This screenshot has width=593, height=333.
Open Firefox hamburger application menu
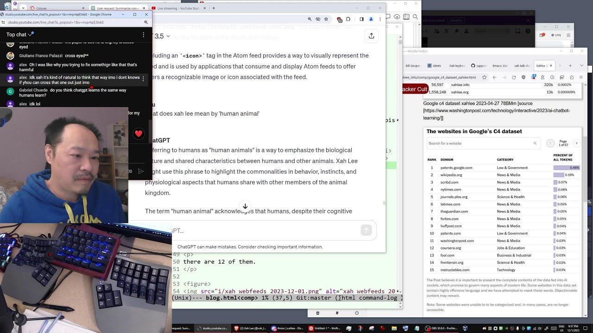582,77
